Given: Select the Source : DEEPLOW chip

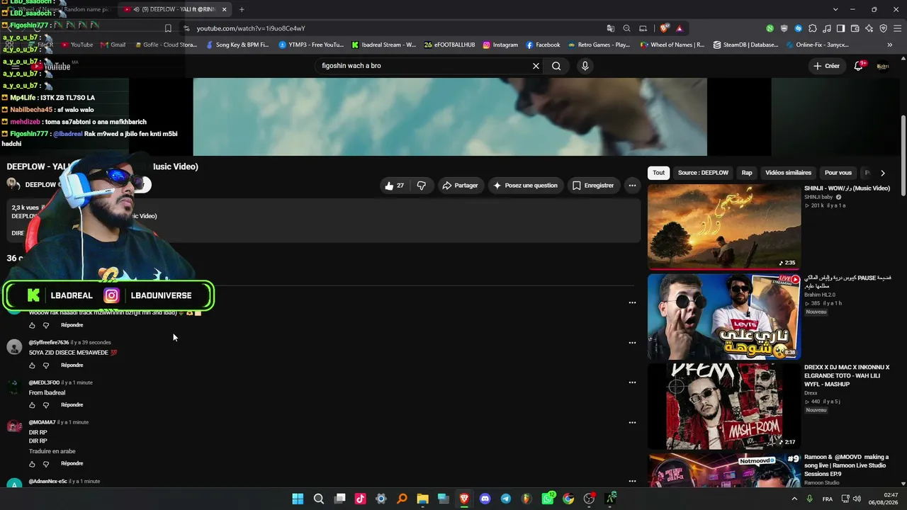Looking at the screenshot, I should [703, 173].
